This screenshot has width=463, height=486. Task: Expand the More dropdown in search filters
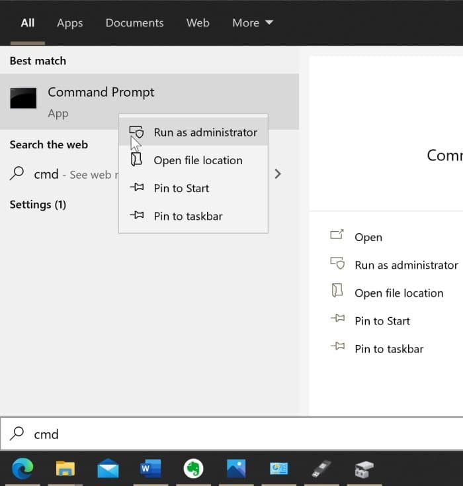click(x=253, y=23)
